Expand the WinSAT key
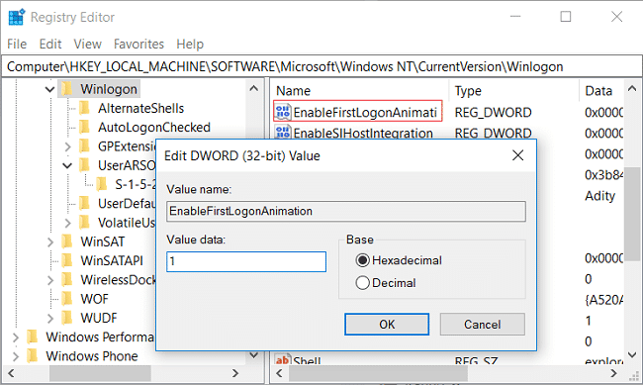643x385 pixels. pos(50,241)
